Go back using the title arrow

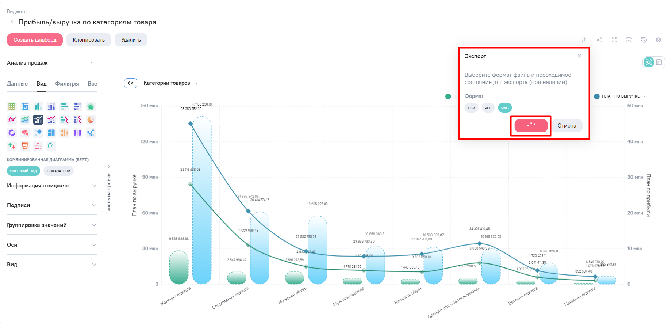click(x=12, y=22)
